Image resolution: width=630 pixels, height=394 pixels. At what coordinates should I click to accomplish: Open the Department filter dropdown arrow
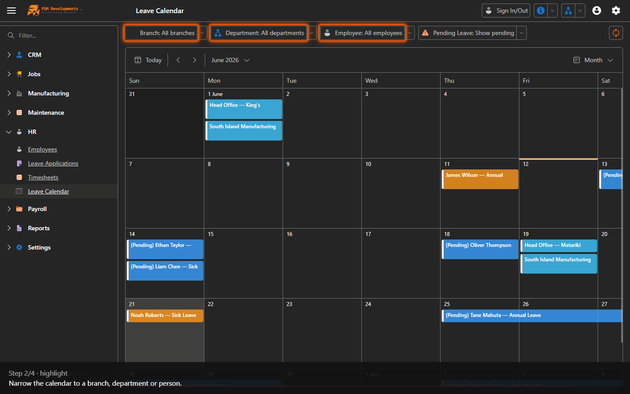click(x=311, y=33)
